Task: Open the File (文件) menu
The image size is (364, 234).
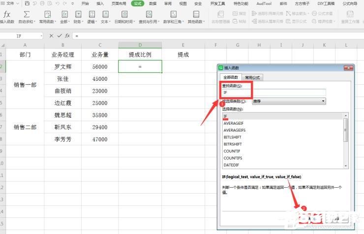Action: [x=9, y=3]
